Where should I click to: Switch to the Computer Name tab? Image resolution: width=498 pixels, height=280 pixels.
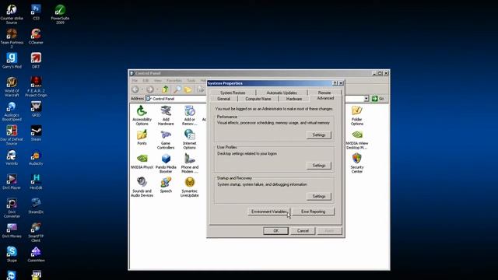point(258,99)
